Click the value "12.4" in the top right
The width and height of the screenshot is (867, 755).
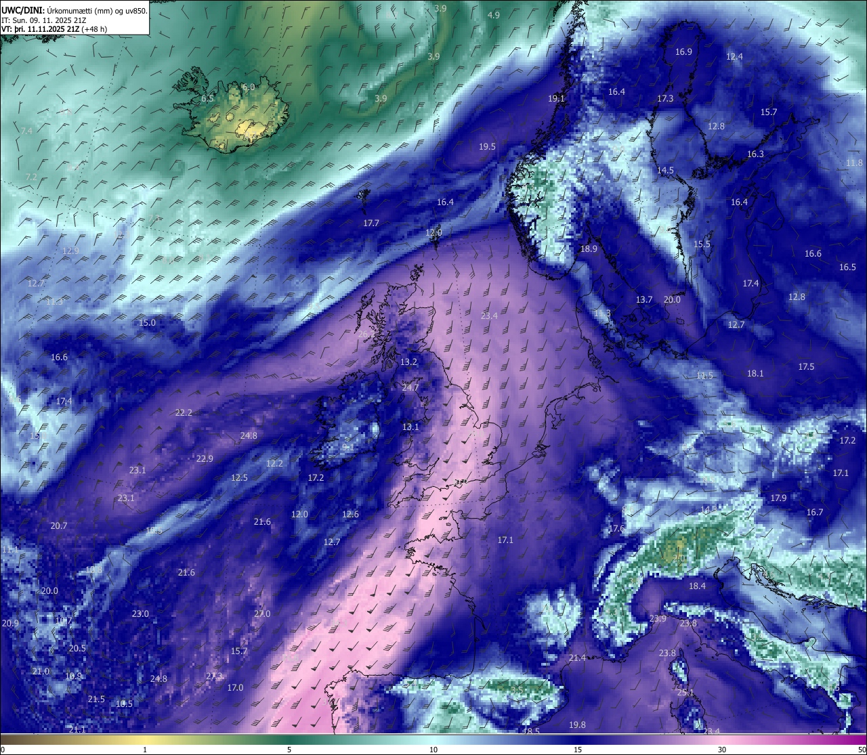[734, 57]
